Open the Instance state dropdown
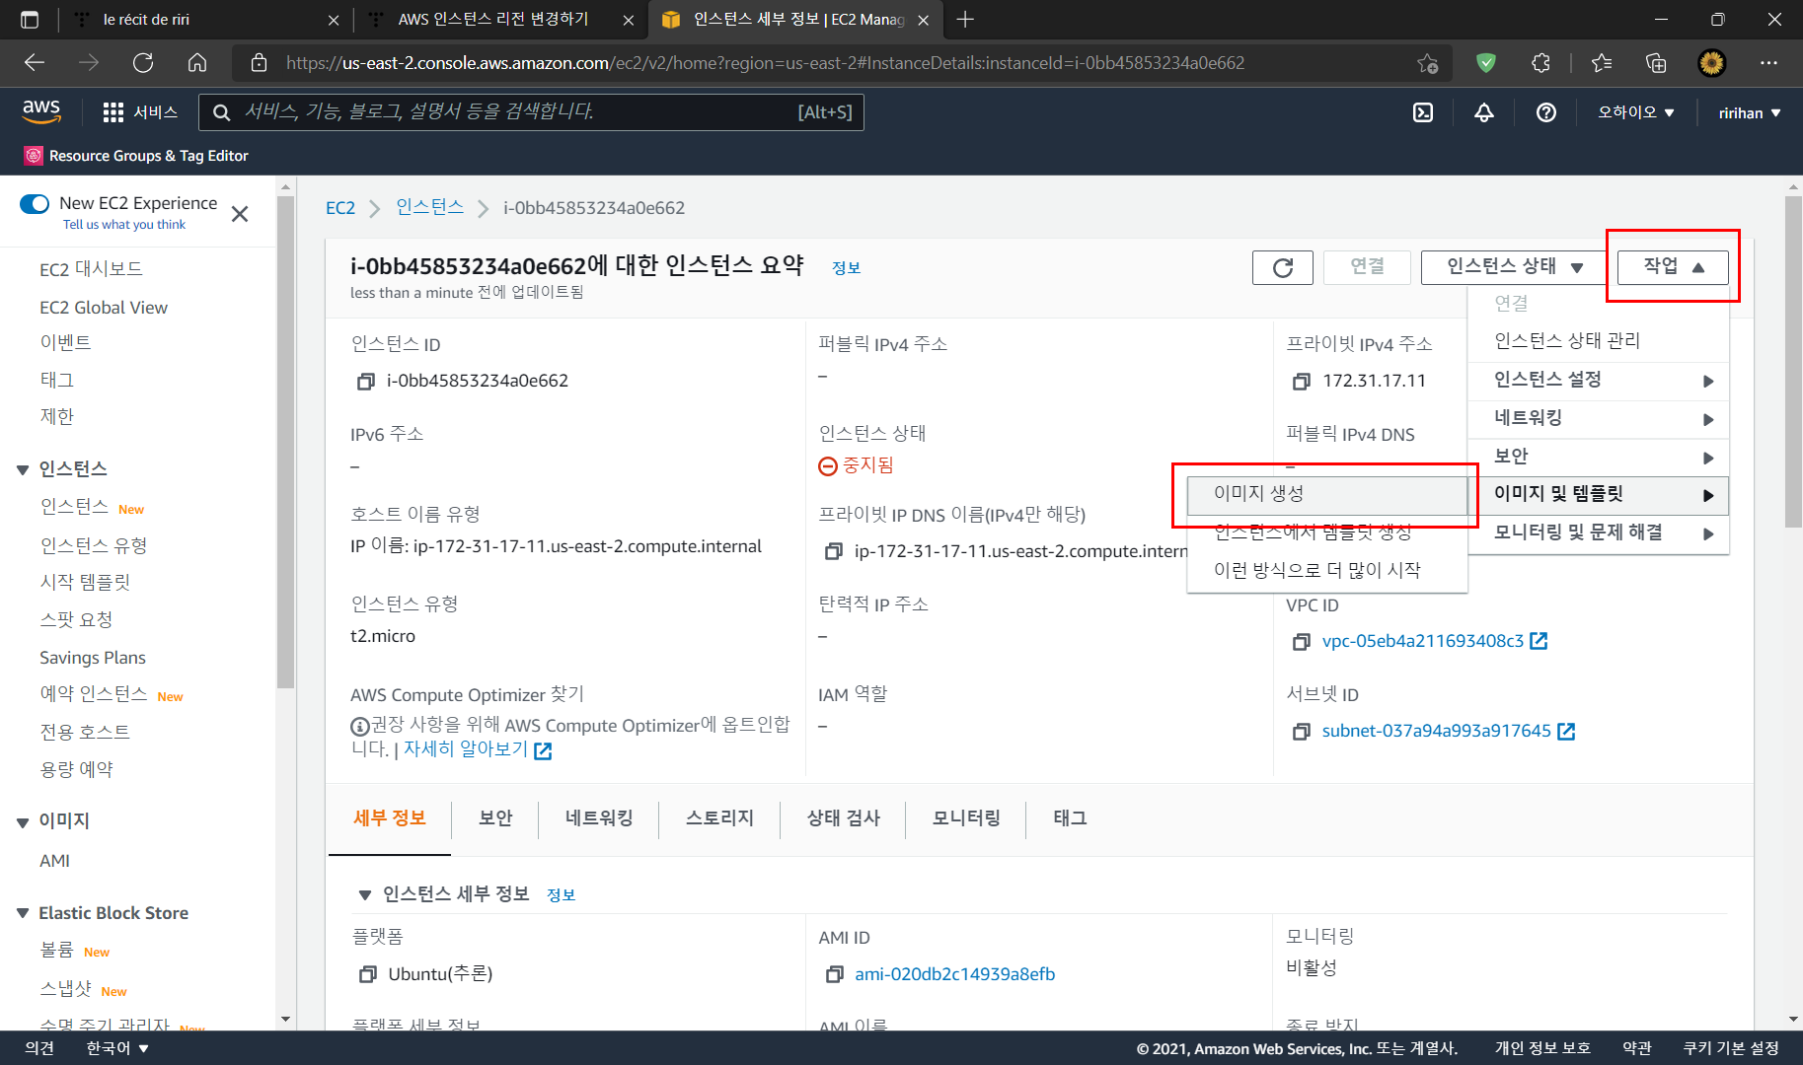Viewport: 1803px width, 1065px height. pos(1514,267)
